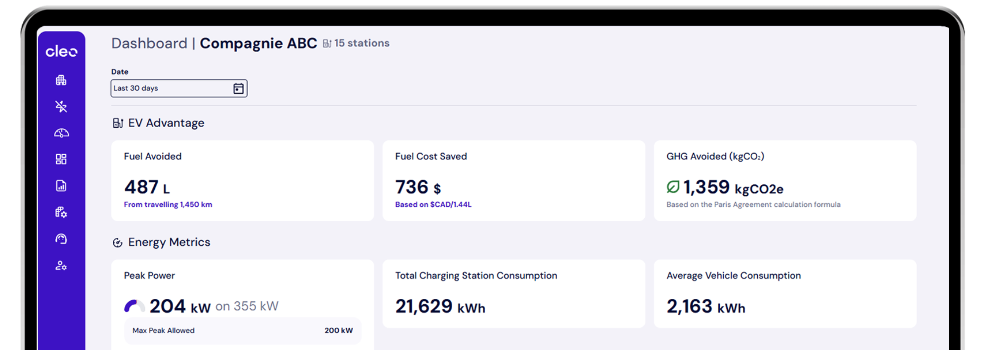The height and width of the screenshot is (350, 995).
Task: Click Average Vehicle Consumption title
Action: click(x=734, y=276)
